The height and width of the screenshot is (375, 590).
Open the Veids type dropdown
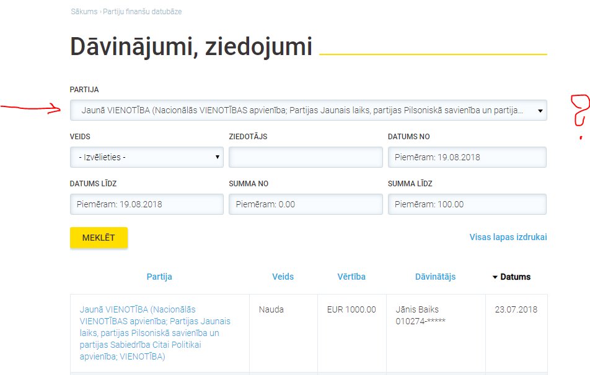(x=147, y=157)
